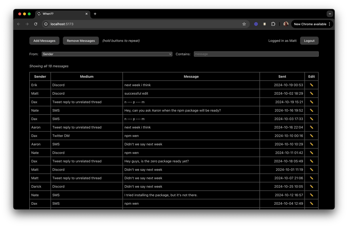Click "Logged in as Matt" label
The image size is (348, 227).
(x=282, y=41)
